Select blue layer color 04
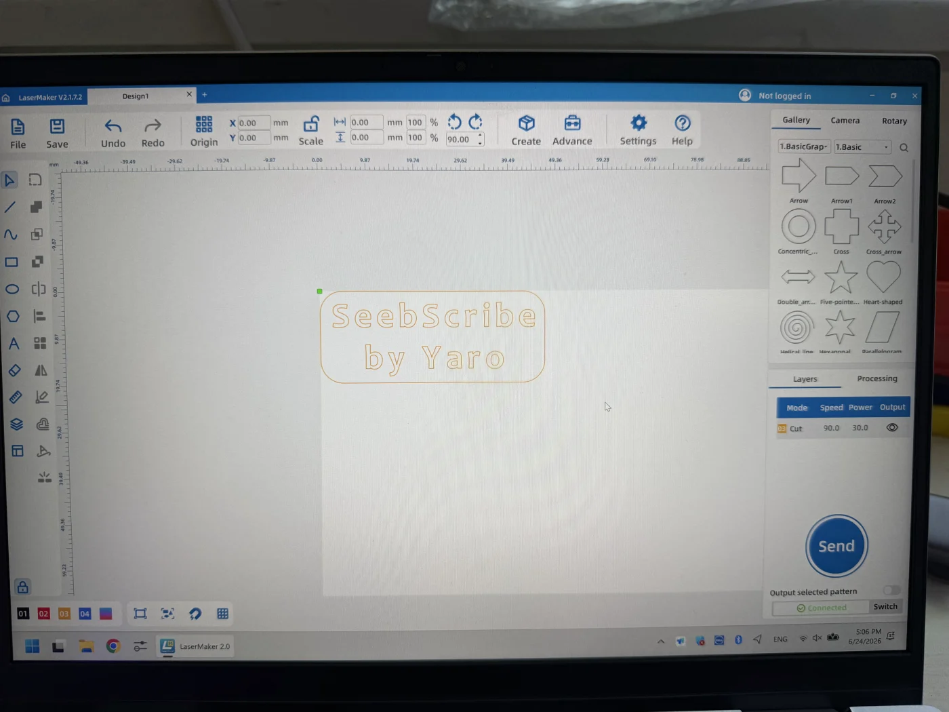Image resolution: width=949 pixels, height=712 pixels. pyautogui.click(x=85, y=614)
